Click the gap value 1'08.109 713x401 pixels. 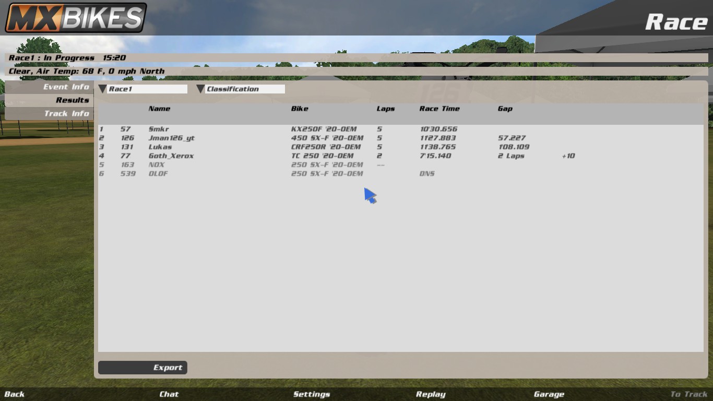click(x=514, y=147)
